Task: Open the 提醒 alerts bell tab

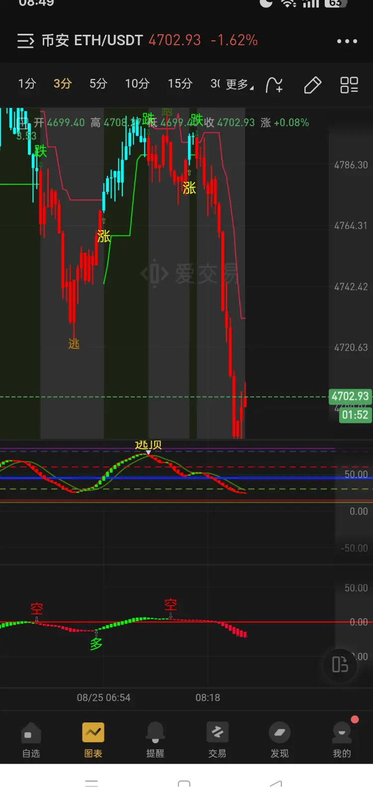Action: (155, 740)
